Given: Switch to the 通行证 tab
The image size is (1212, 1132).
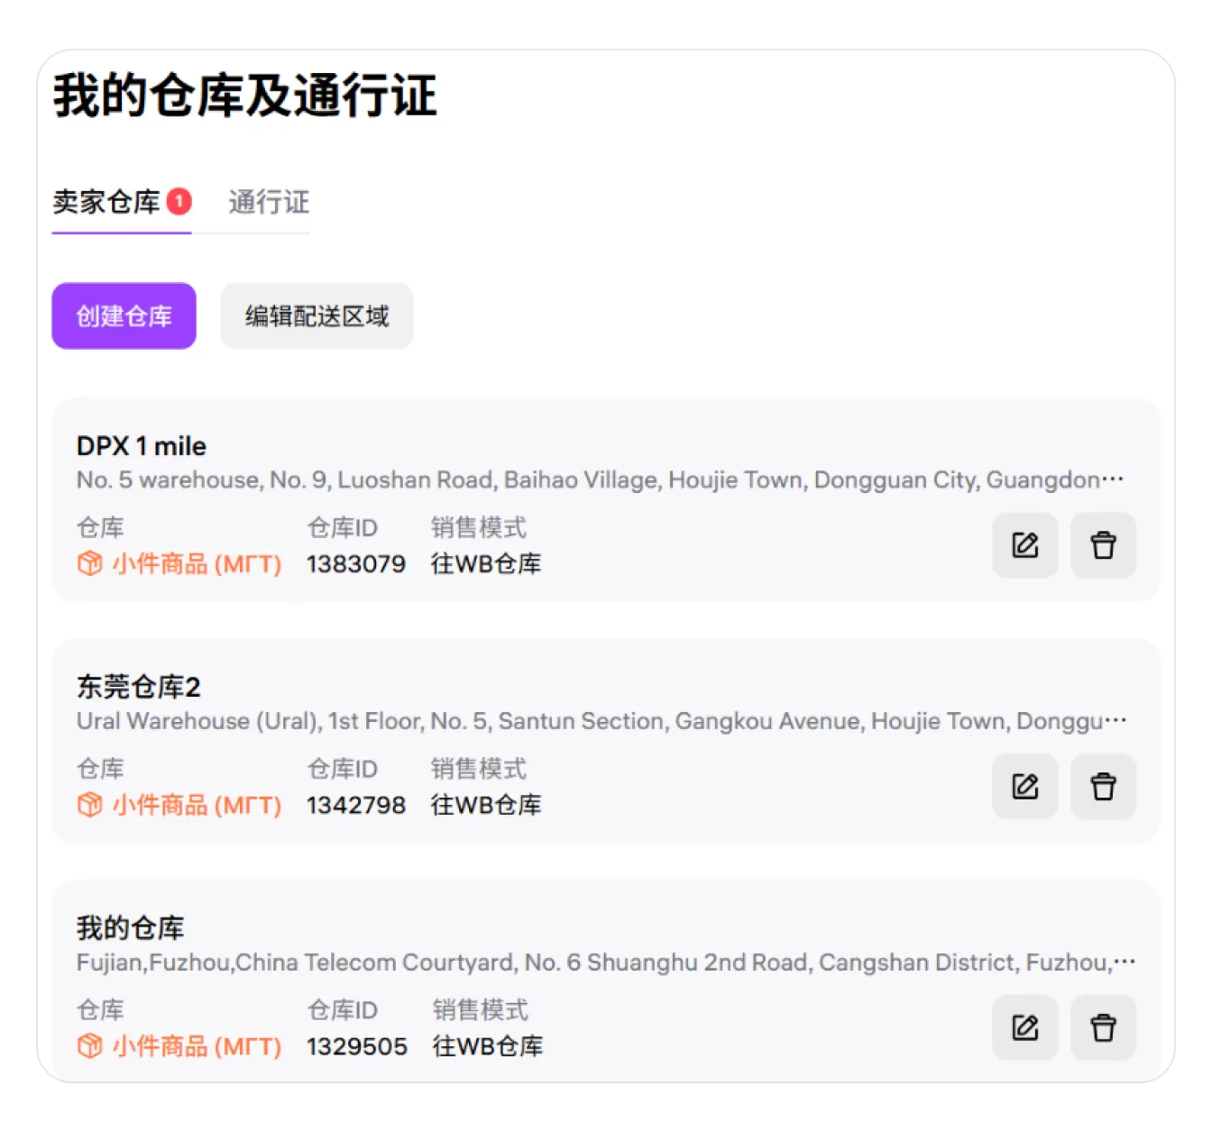Looking at the screenshot, I should pyautogui.click(x=267, y=202).
